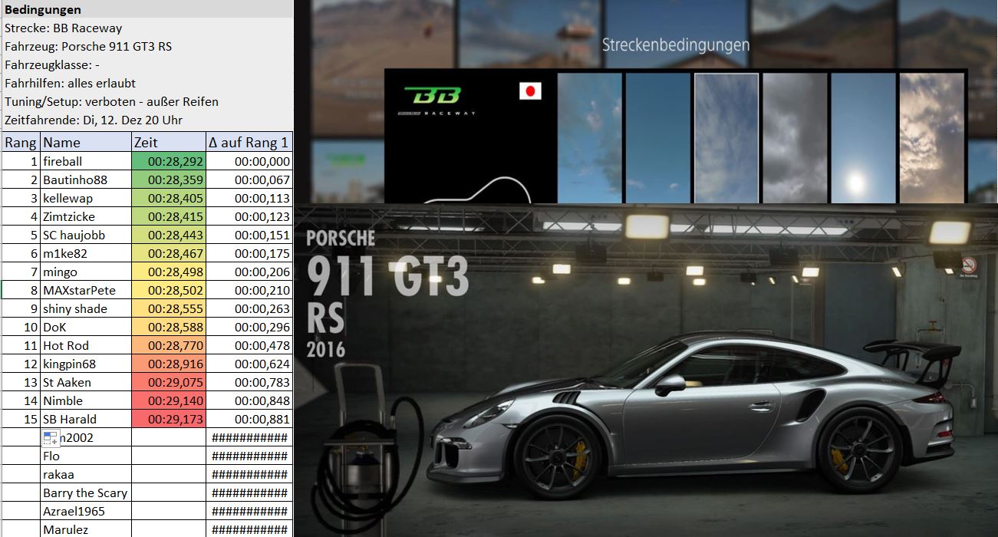The width and height of the screenshot is (998, 537).
Task: Click the name cell MAXstarPete
Action: [86, 290]
